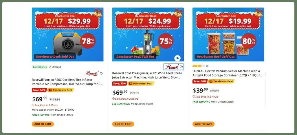This screenshot has width=297, height=135.
Task: Play the cold press juicer video
Action: pyautogui.click(x=177, y=58)
